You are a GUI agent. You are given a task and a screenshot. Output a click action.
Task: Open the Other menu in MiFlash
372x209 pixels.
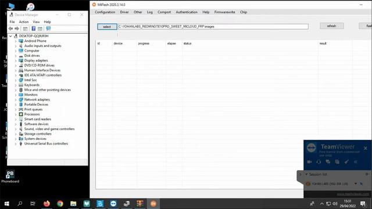138,12
